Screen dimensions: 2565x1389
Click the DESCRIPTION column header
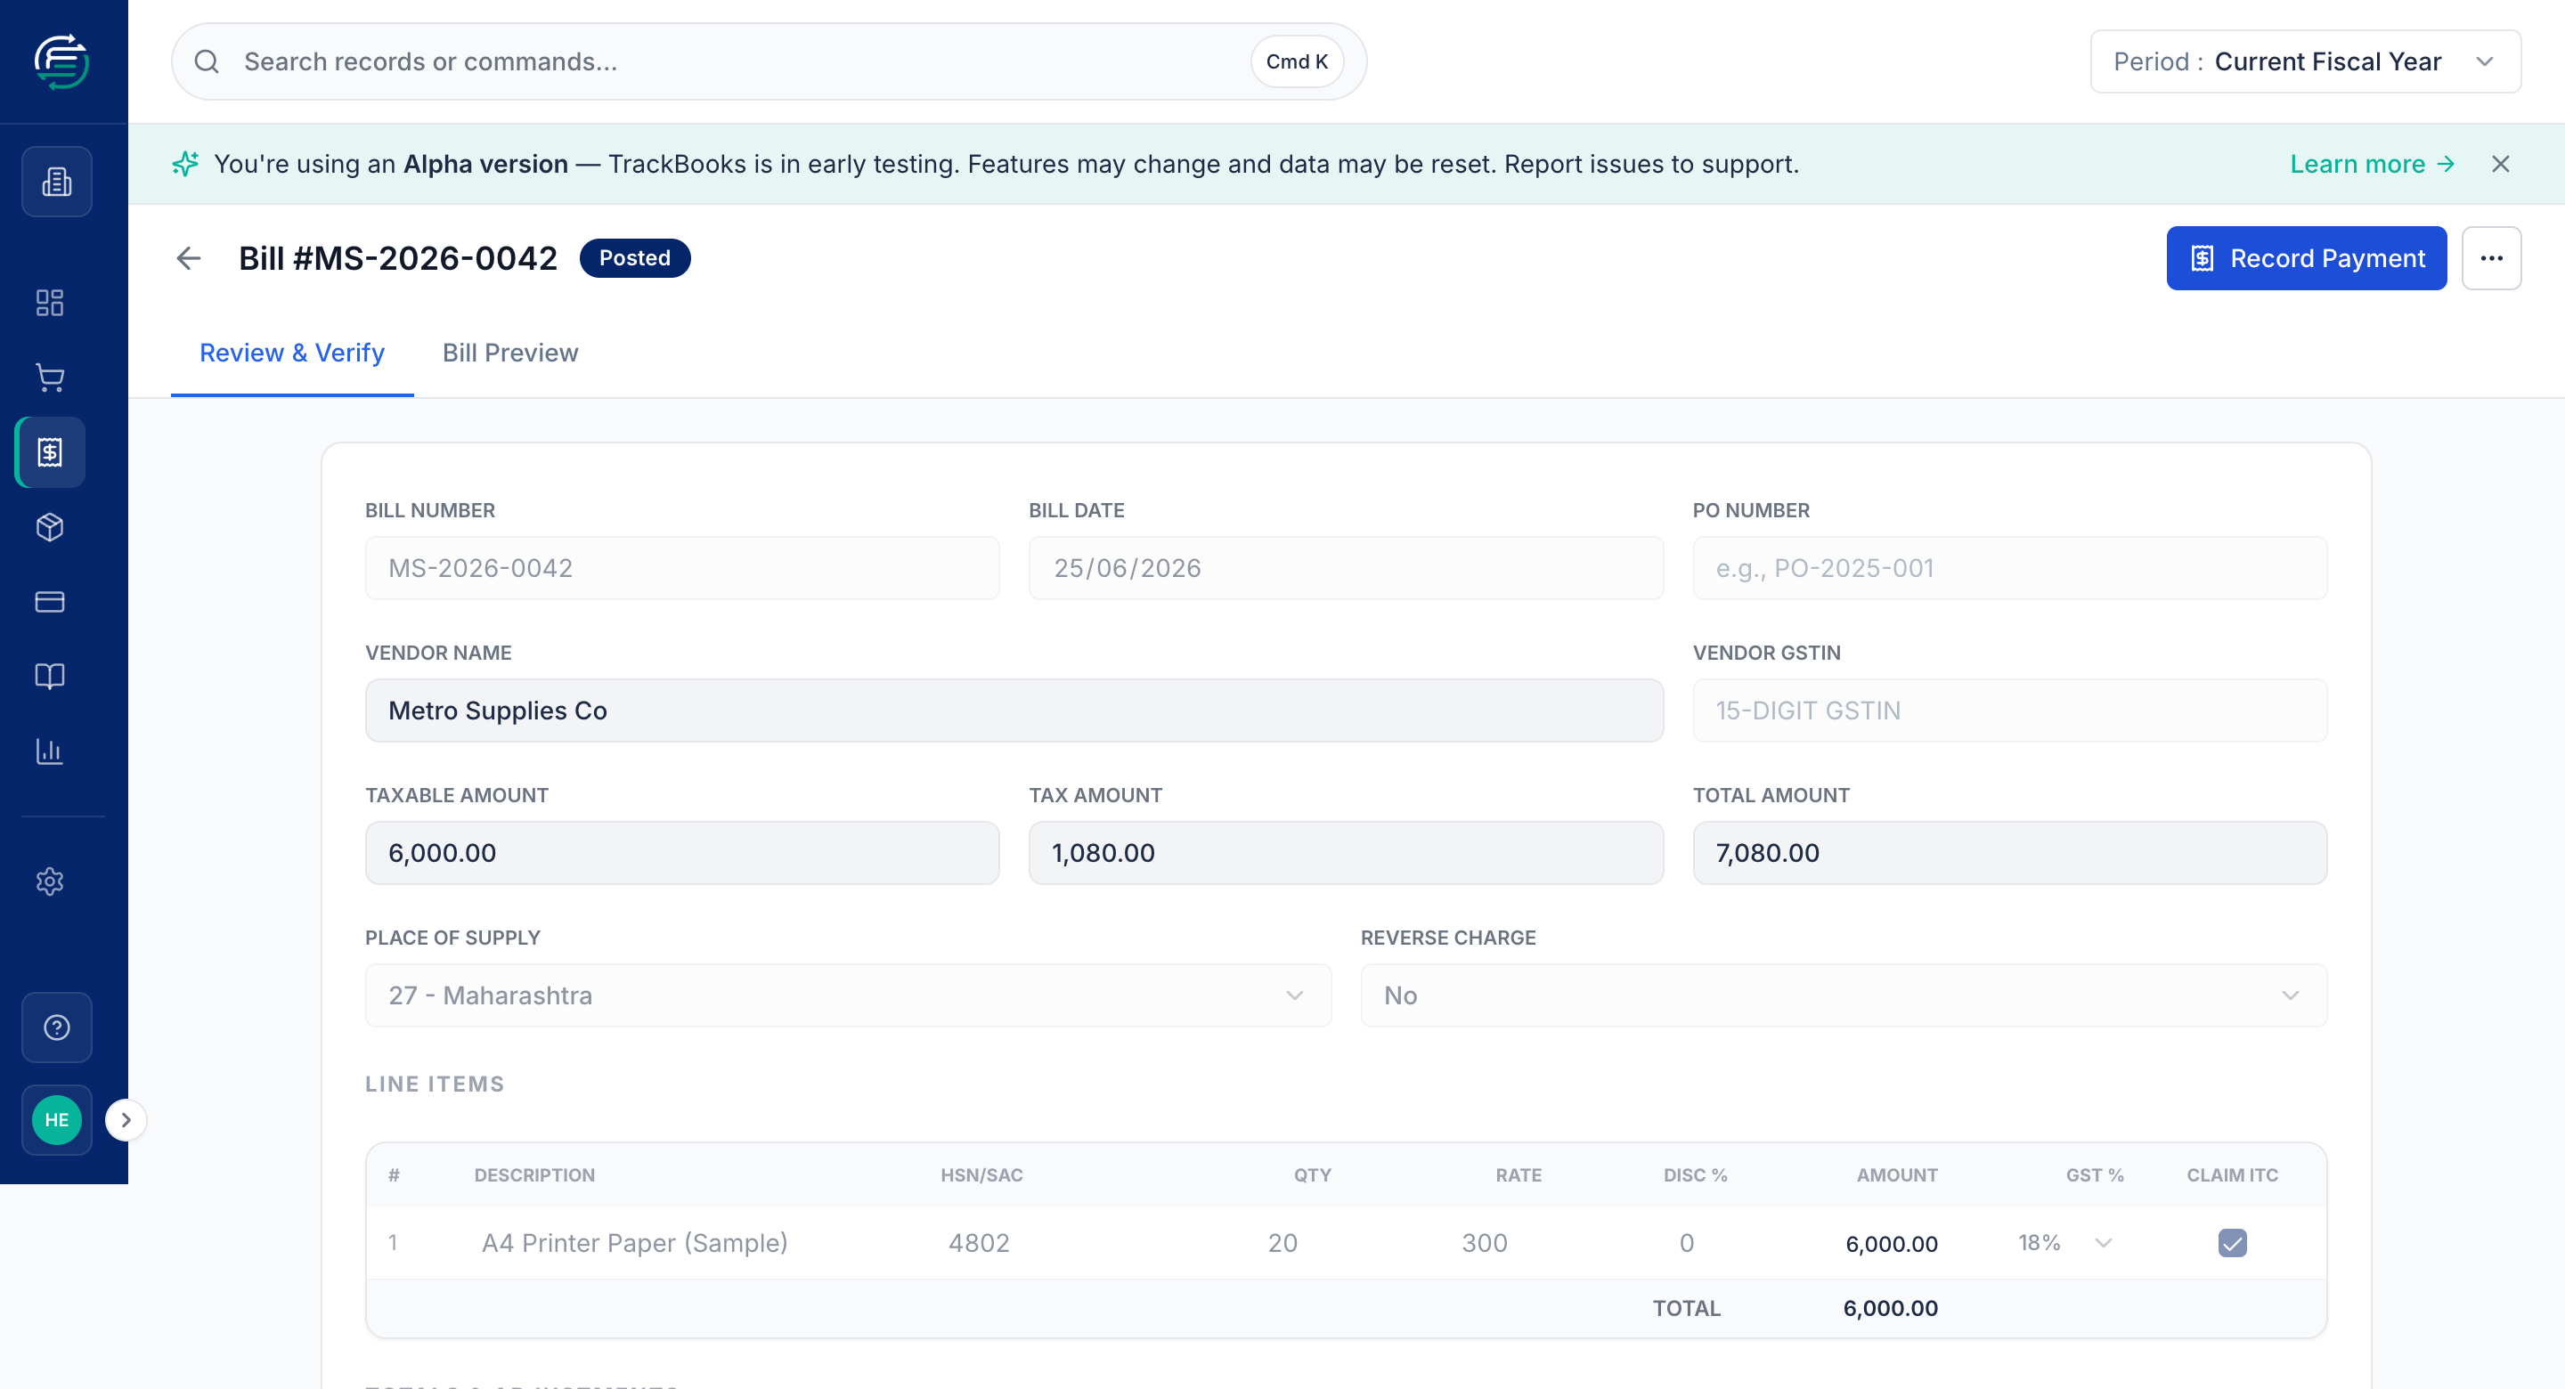[x=533, y=1175]
